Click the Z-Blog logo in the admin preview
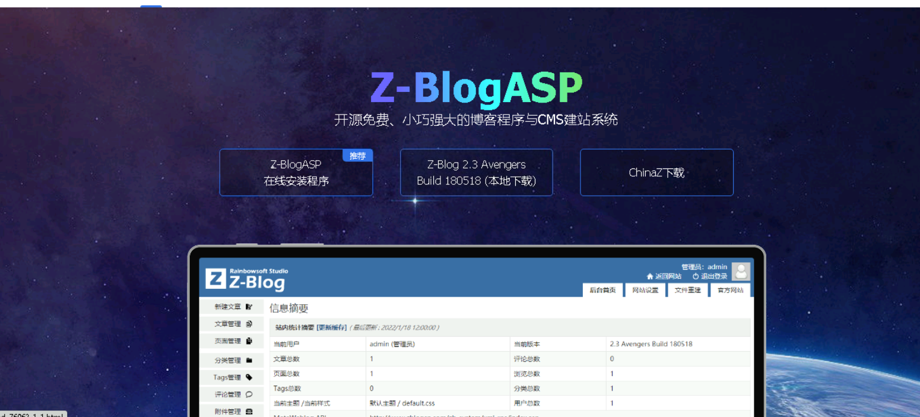 [246, 279]
